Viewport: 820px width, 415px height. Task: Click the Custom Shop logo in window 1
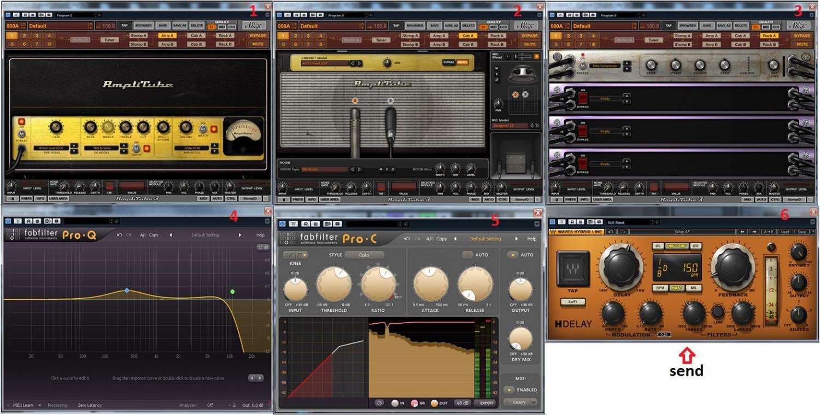(x=254, y=26)
